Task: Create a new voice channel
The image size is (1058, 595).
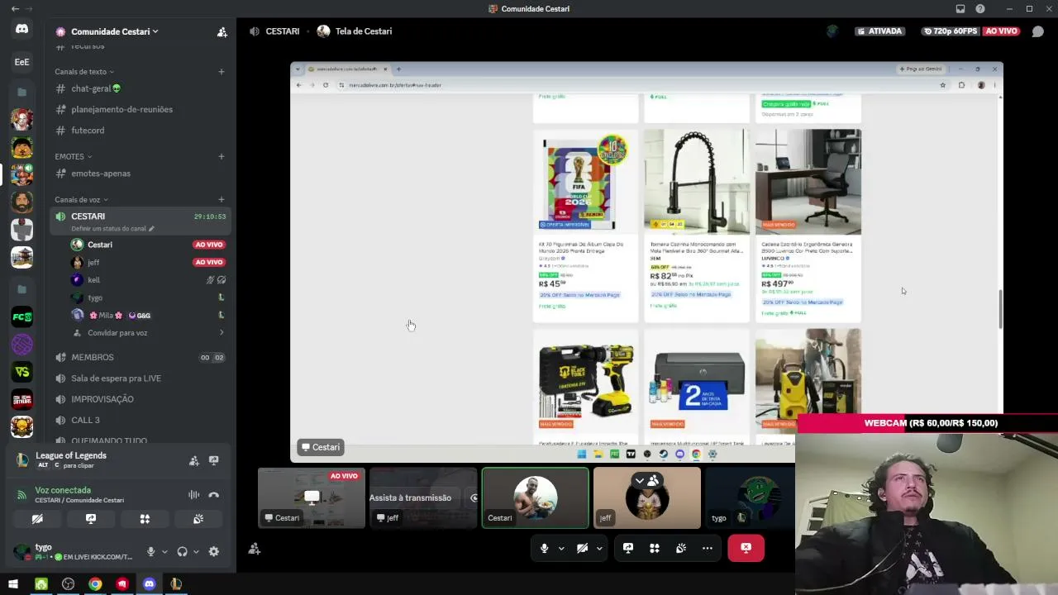Action: [222, 199]
